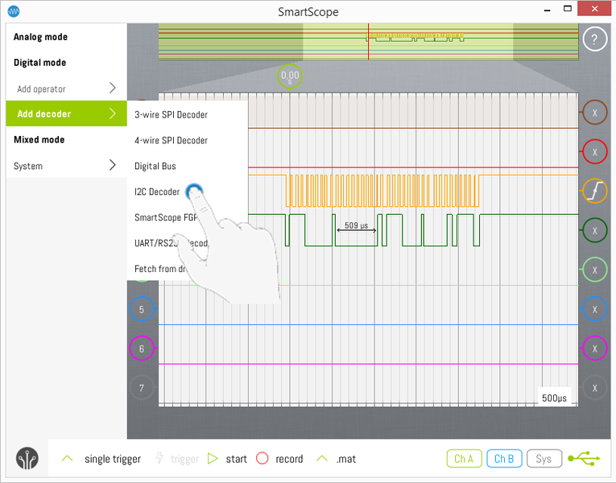Toggle the Ch A channel button
Screen dimensions: 616x483
(x=463, y=459)
